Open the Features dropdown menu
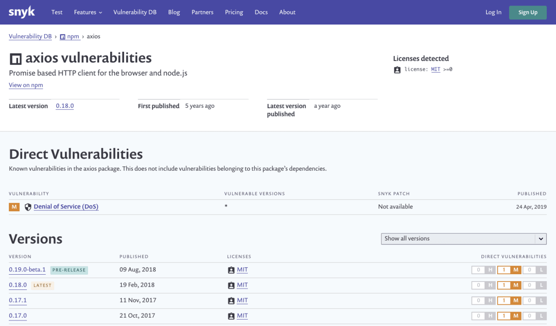 (88, 12)
